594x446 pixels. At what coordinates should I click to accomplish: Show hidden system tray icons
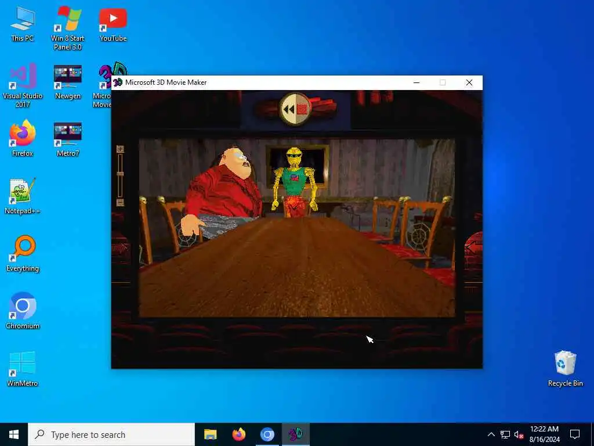point(491,434)
